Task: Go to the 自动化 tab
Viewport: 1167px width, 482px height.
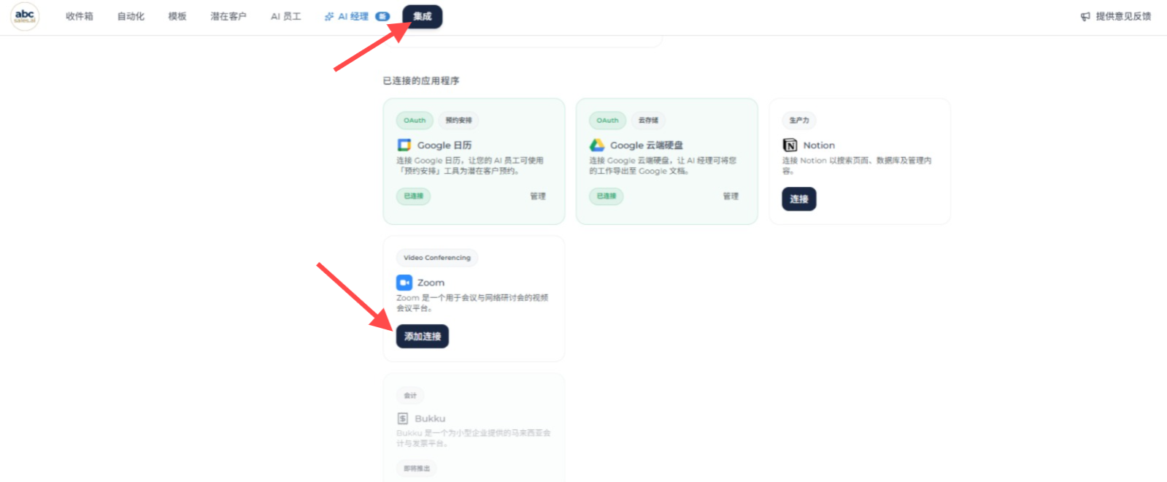Action: tap(131, 16)
